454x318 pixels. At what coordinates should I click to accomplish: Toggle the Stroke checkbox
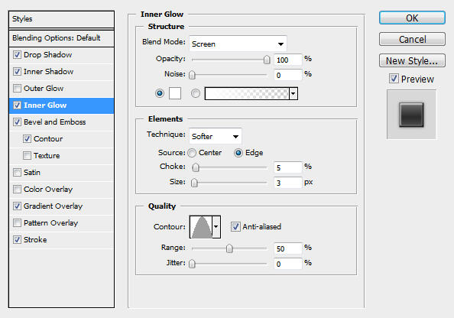pos(17,239)
